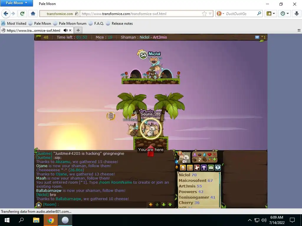The width and height of the screenshot is (302, 226).
Task: Trigger the clapping hands emote
Action: point(195,159)
